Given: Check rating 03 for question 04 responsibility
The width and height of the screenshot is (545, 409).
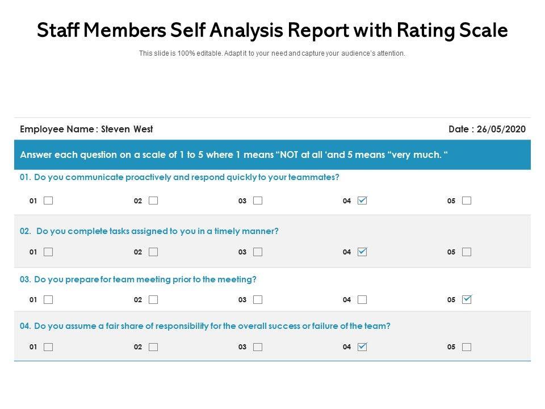Looking at the screenshot, I should coord(258,347).
